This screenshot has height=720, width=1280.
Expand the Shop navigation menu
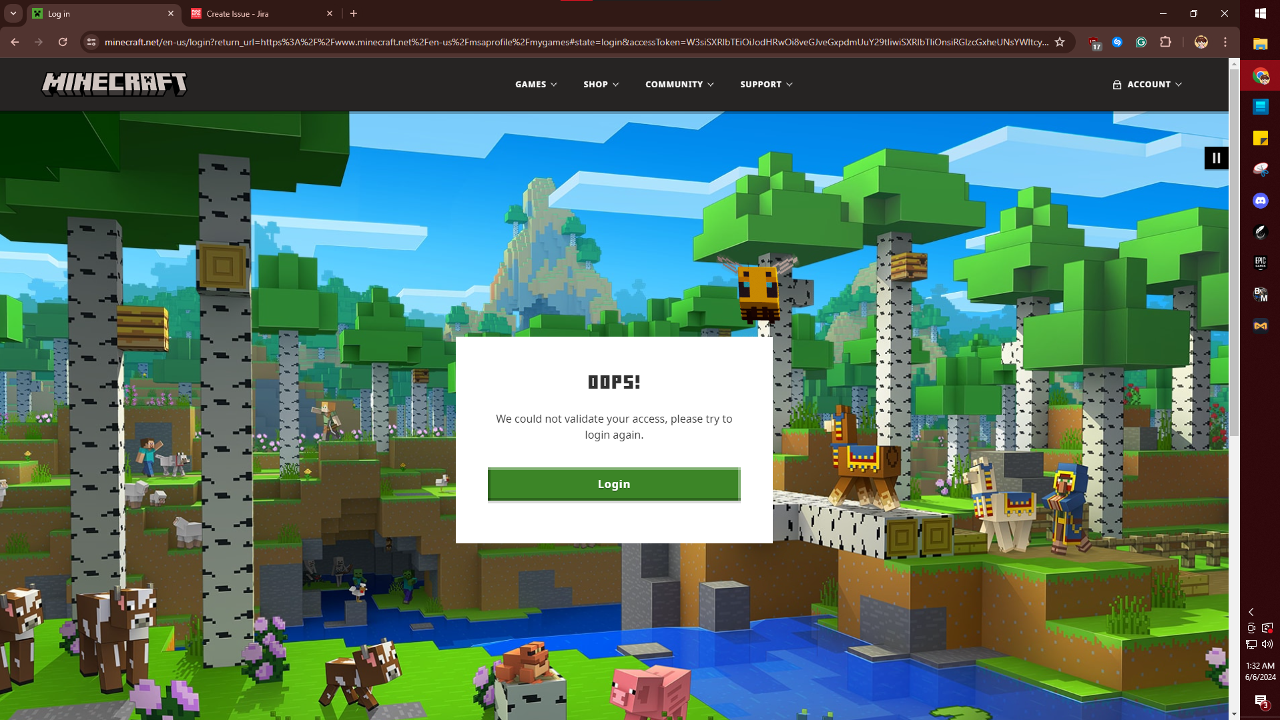pos(601,85)
